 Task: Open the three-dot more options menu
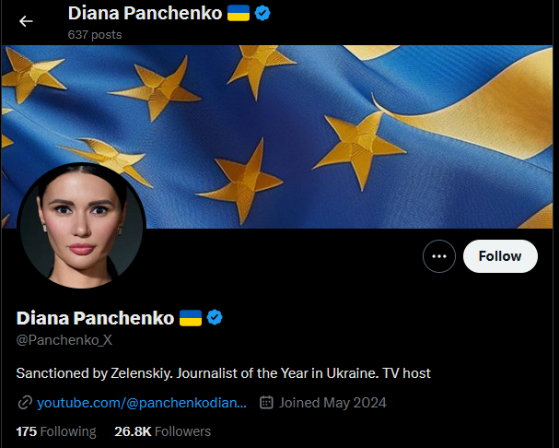click(x=439, y=256)
